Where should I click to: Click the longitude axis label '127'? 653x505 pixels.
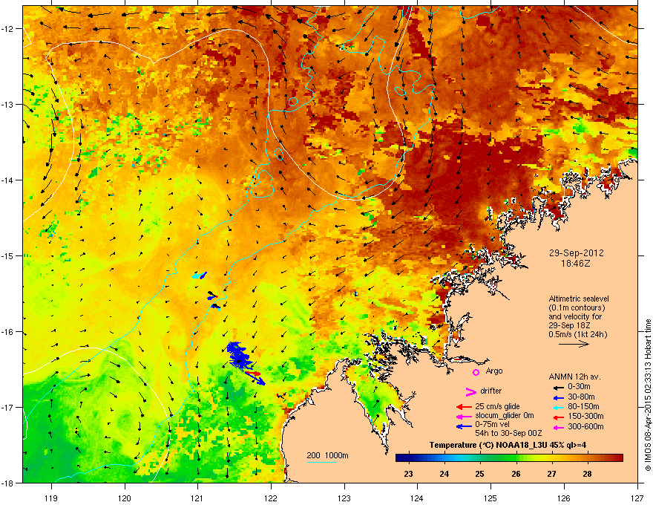[x=637, y=498]
